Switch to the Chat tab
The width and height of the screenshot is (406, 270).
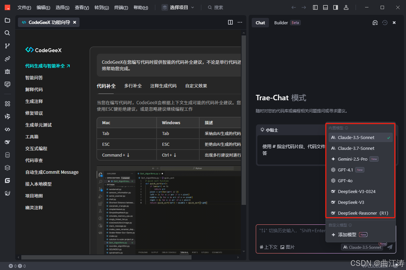click(260, 23)
